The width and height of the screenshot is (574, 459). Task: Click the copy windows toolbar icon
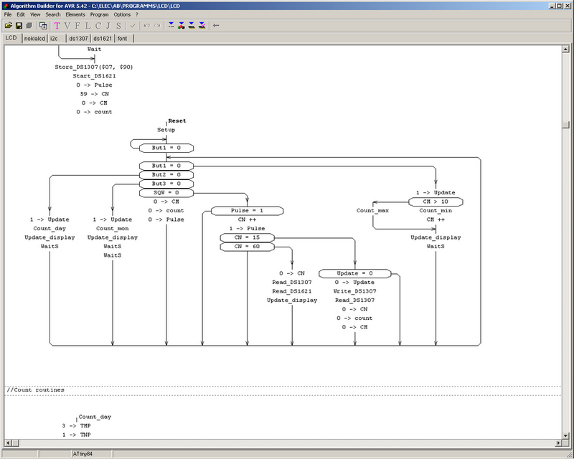coord(43,25)
